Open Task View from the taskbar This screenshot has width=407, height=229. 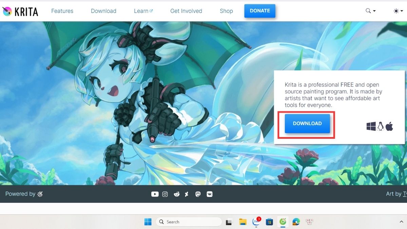point(229,222)
